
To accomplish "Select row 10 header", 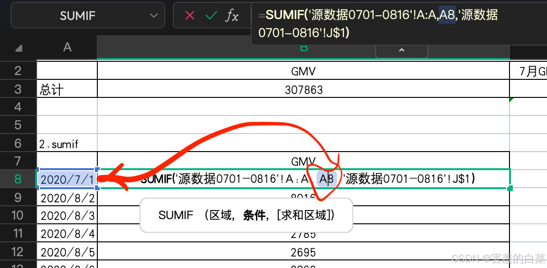I will pos(18,215).
